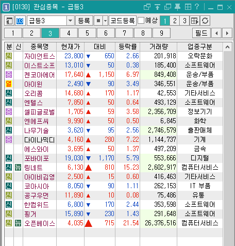Toggle the 예상 checkbox
Image resolution: width=235 pixels, height=246 pixels.
(x=141, y=21)
